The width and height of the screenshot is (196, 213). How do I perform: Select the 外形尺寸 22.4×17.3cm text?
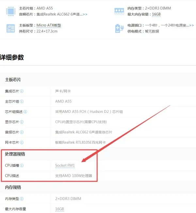pos(38,31)
